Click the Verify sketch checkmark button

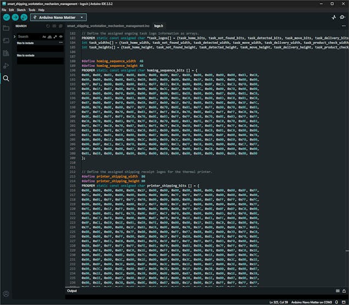(x=6, y=17)
